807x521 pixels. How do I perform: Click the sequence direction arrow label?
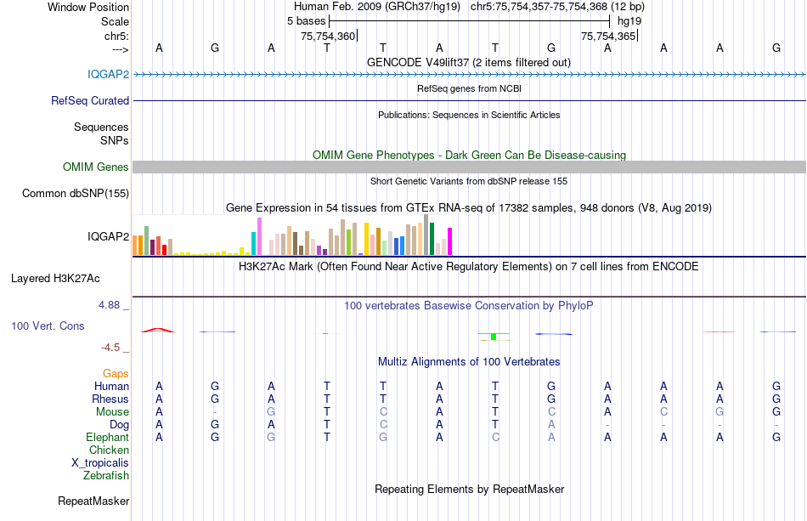pos(120,49)
